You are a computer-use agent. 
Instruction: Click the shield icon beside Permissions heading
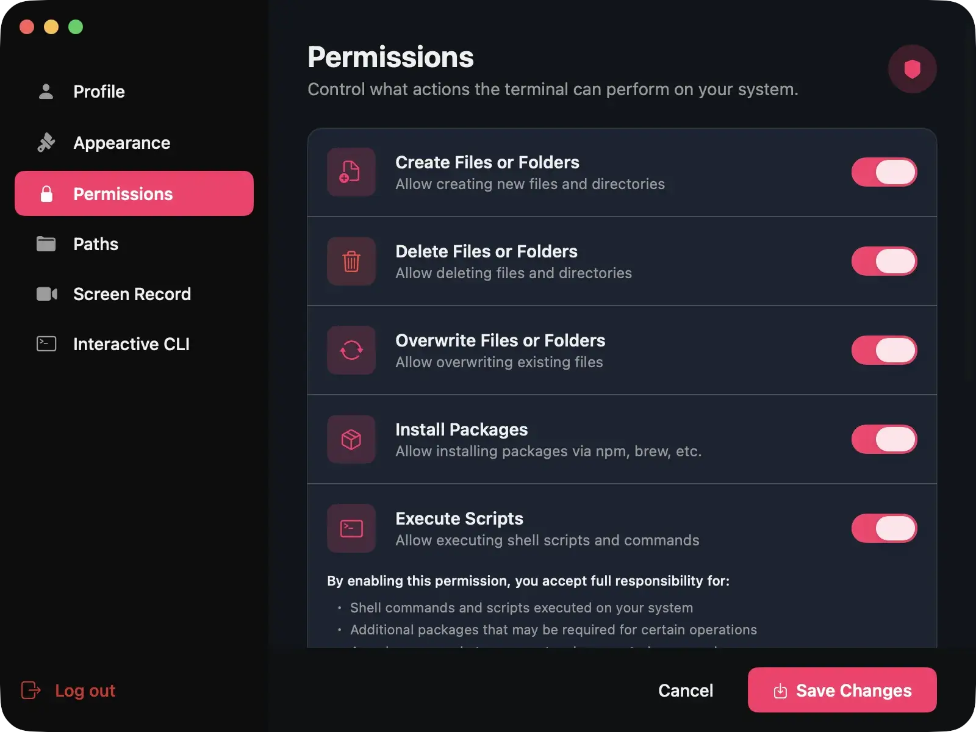point(912,69)
